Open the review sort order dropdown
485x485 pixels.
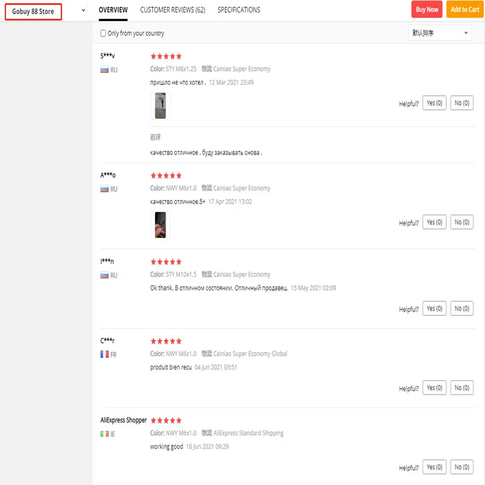click(440, 33)
